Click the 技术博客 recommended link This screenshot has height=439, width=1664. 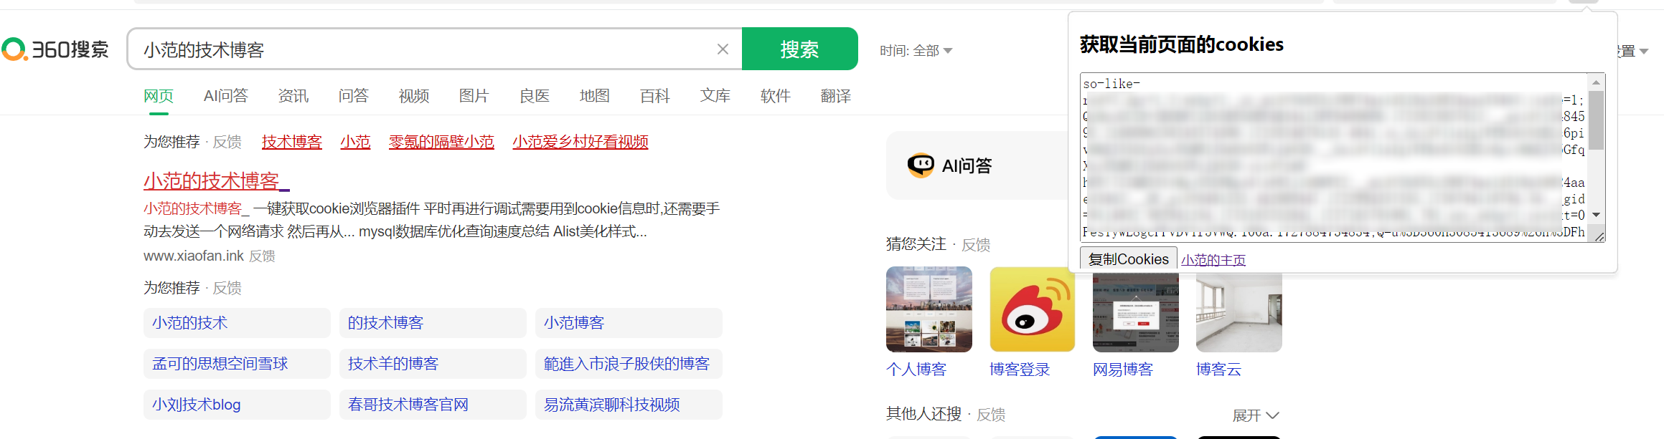pos(292,142)
